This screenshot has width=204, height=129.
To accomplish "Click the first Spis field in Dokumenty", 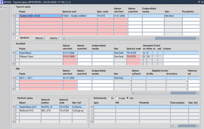I will (105, 107).
